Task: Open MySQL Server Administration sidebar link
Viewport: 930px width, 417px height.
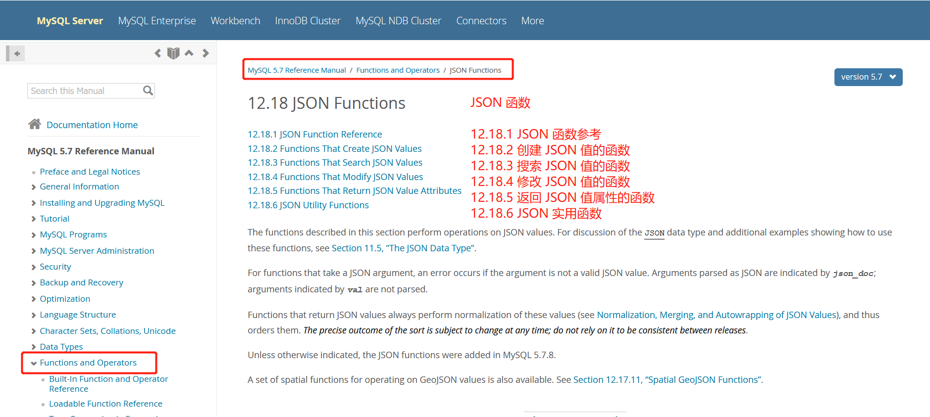Action: click(x=97, y=251)
